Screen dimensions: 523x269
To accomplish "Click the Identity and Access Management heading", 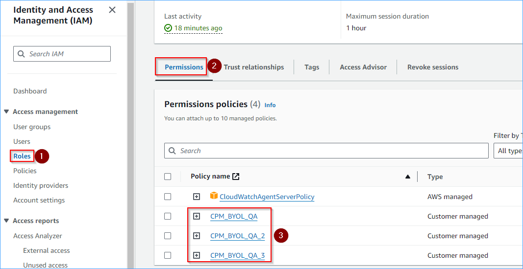I will (x=53, y=15).
